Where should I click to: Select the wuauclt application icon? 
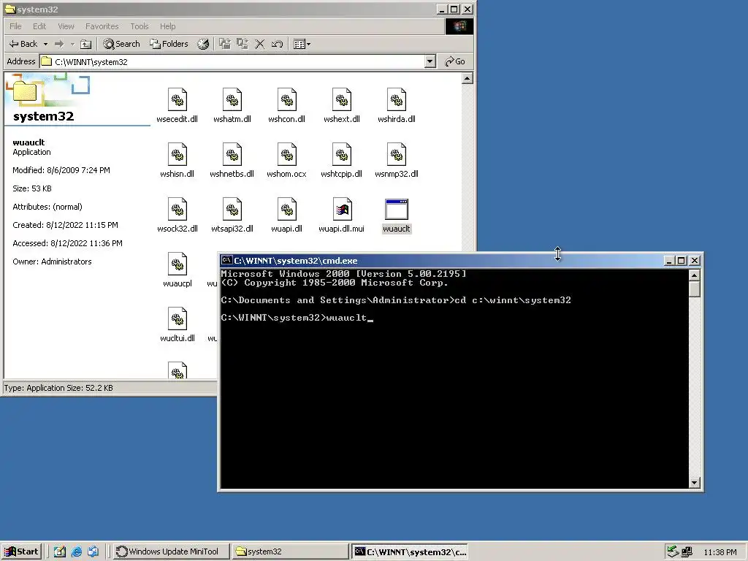[x=397, y=210]
